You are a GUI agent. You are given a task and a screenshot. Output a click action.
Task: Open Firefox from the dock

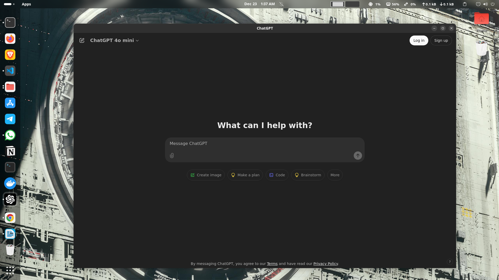10,39
